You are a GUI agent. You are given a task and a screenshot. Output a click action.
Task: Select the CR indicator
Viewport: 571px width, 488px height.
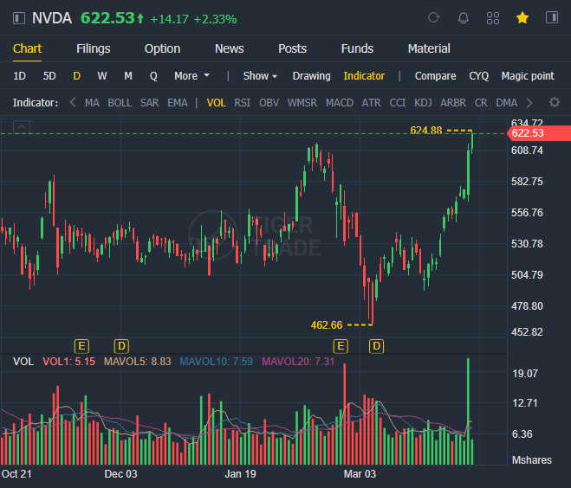481,103
